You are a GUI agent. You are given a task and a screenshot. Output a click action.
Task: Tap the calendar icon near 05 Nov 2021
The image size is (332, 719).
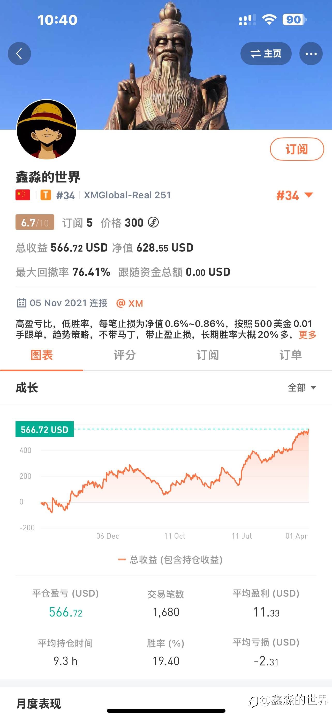21,303
